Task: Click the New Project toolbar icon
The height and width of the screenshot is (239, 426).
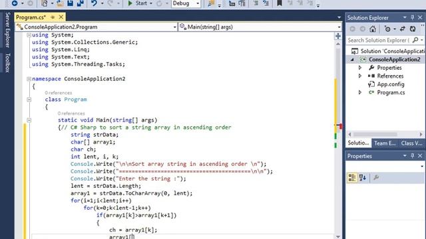Action: tap(45, 3)
